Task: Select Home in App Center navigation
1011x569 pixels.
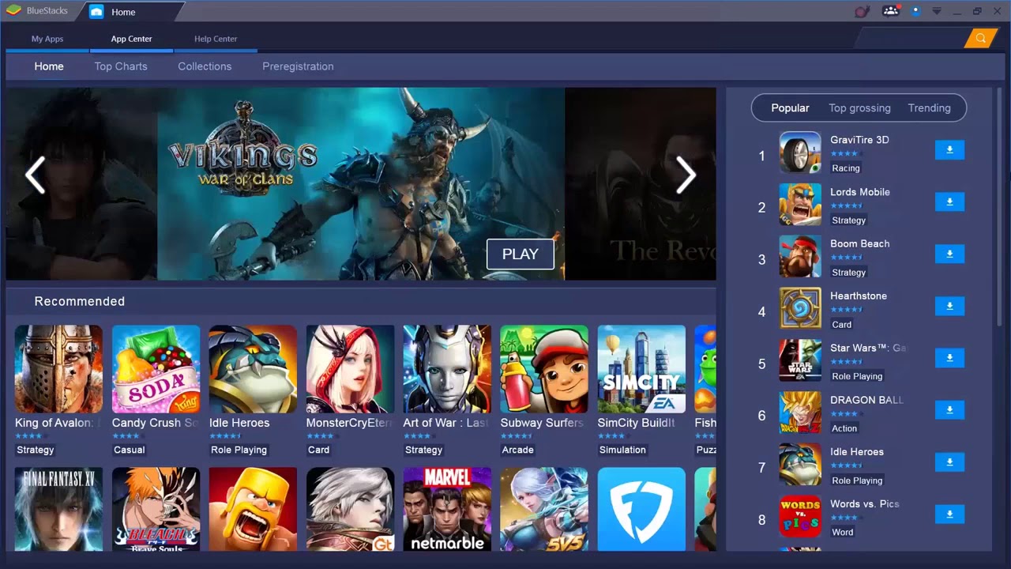Action: click(49, 66)
